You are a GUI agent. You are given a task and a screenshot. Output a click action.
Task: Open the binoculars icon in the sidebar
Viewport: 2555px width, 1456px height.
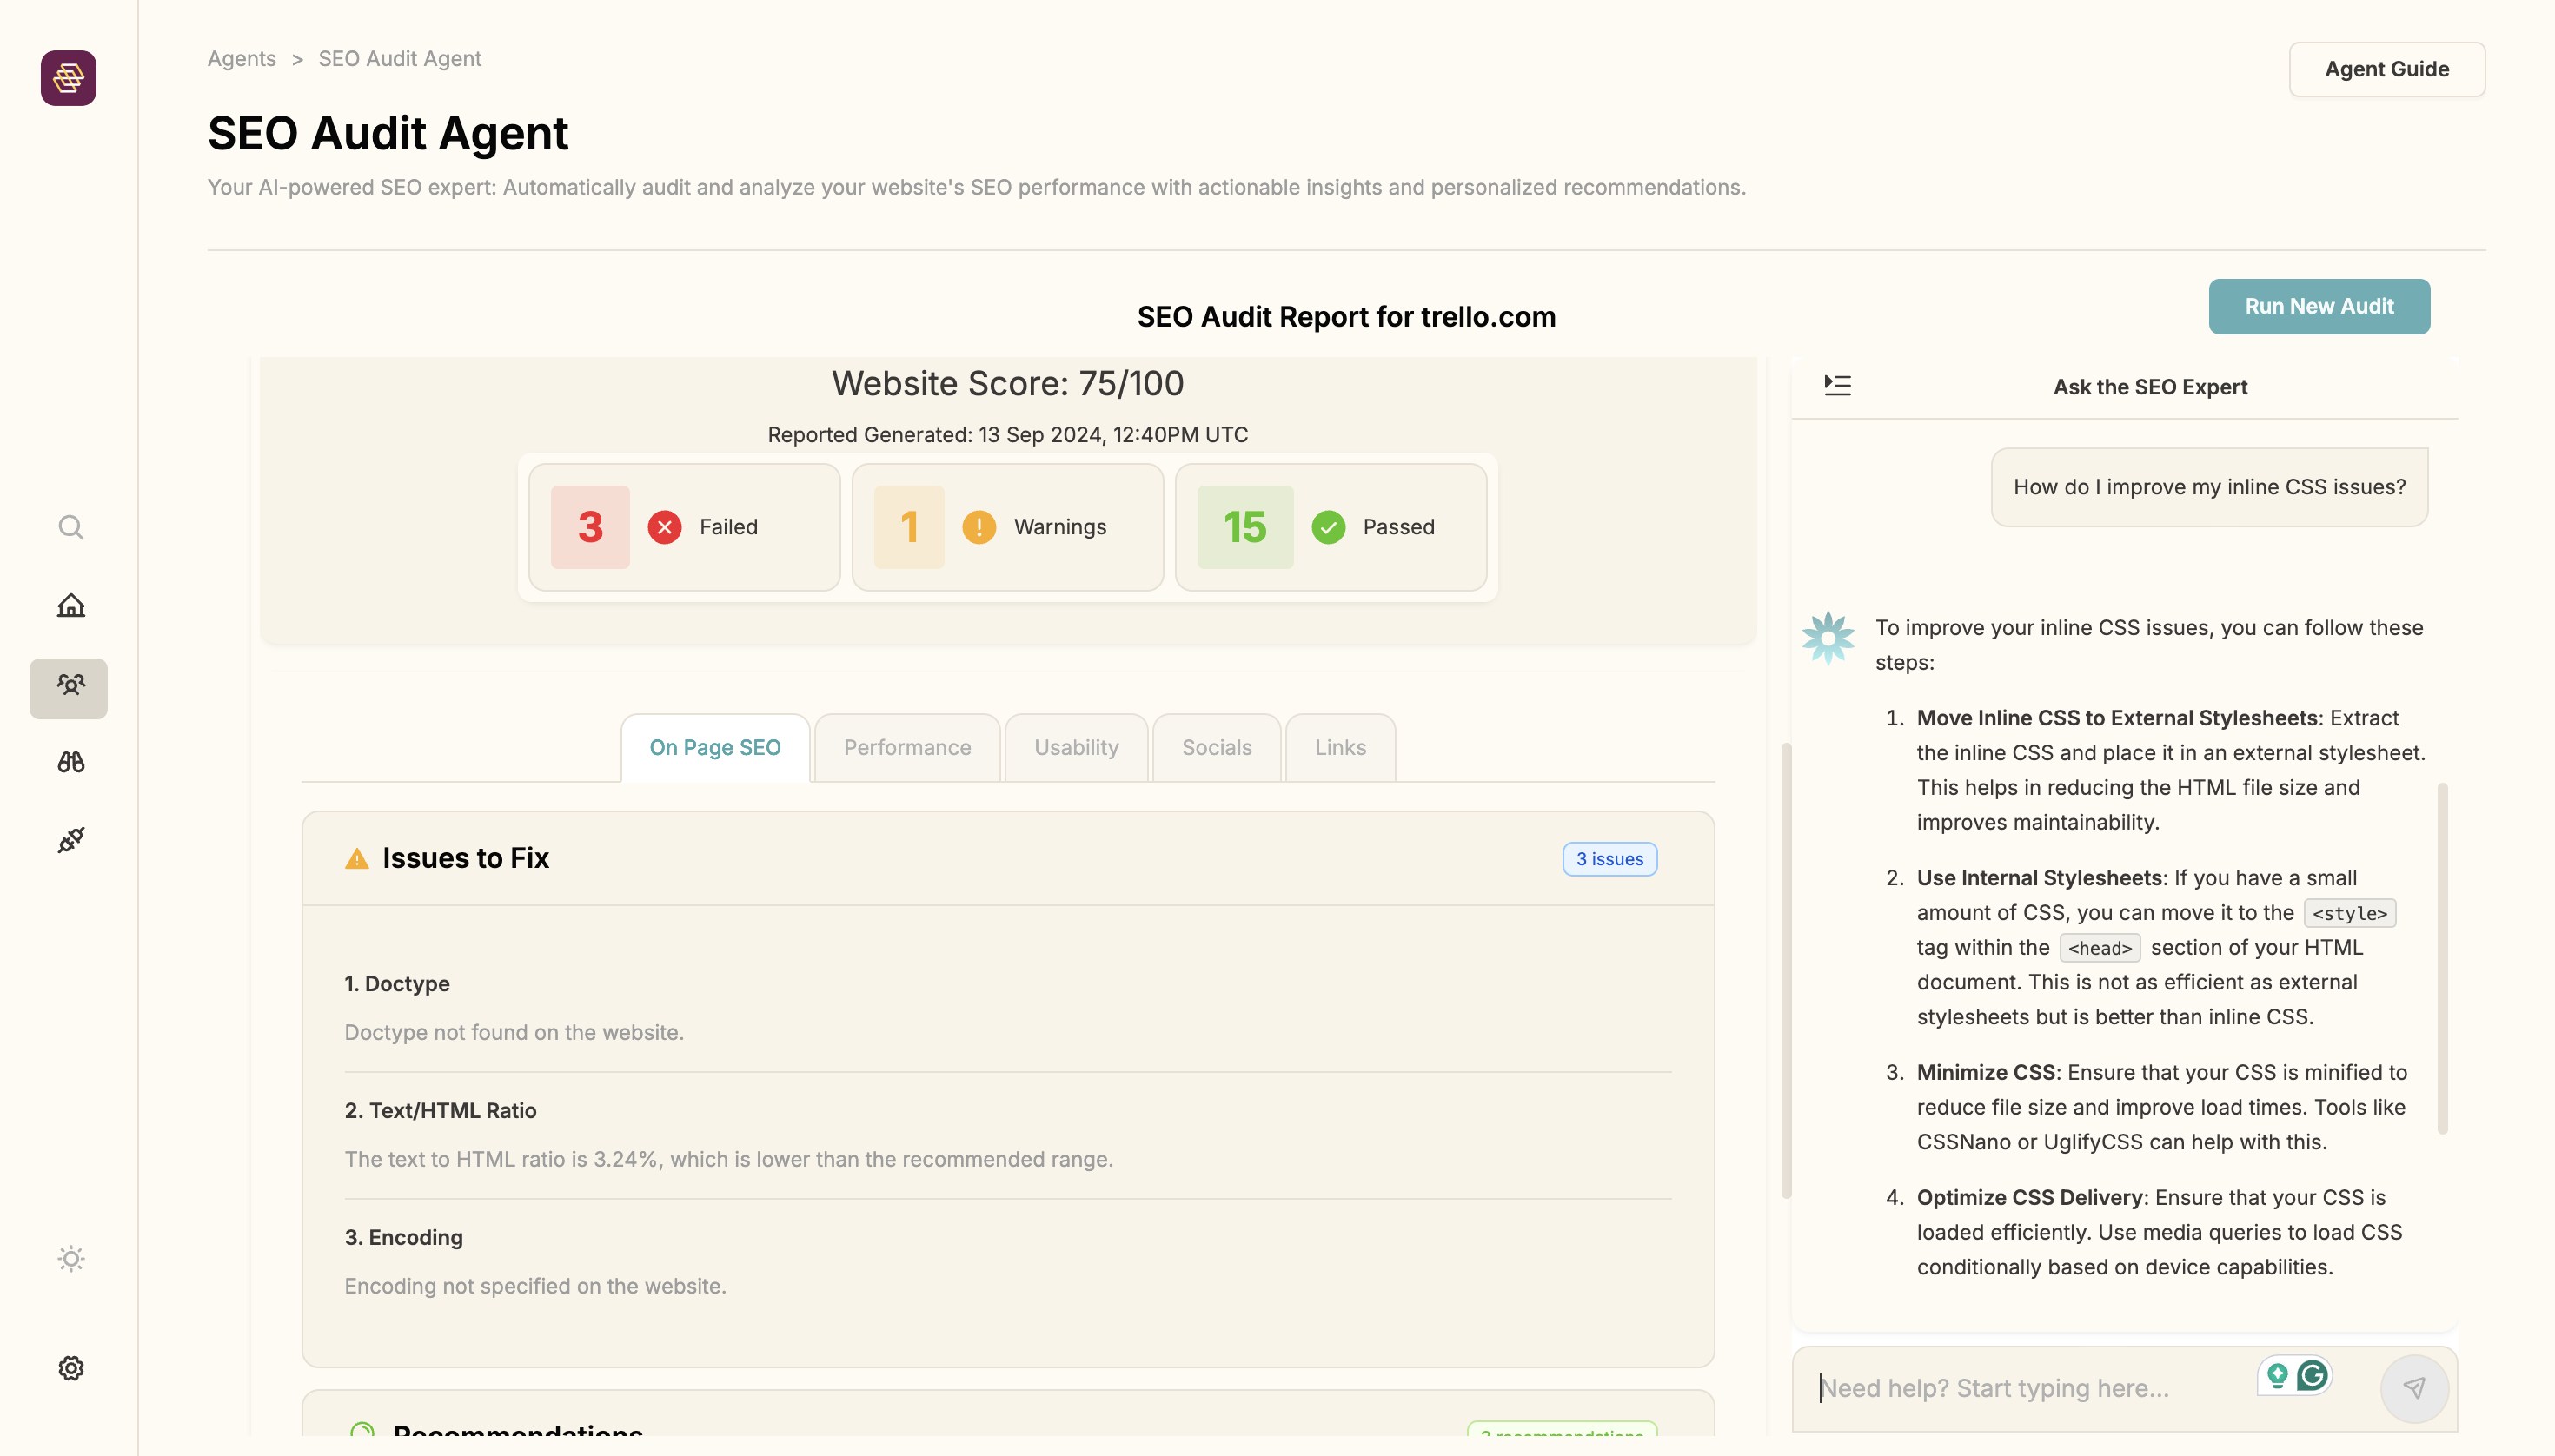tap(70, 762)
